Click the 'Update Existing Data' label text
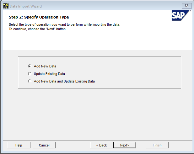 [x=49, y=74]
